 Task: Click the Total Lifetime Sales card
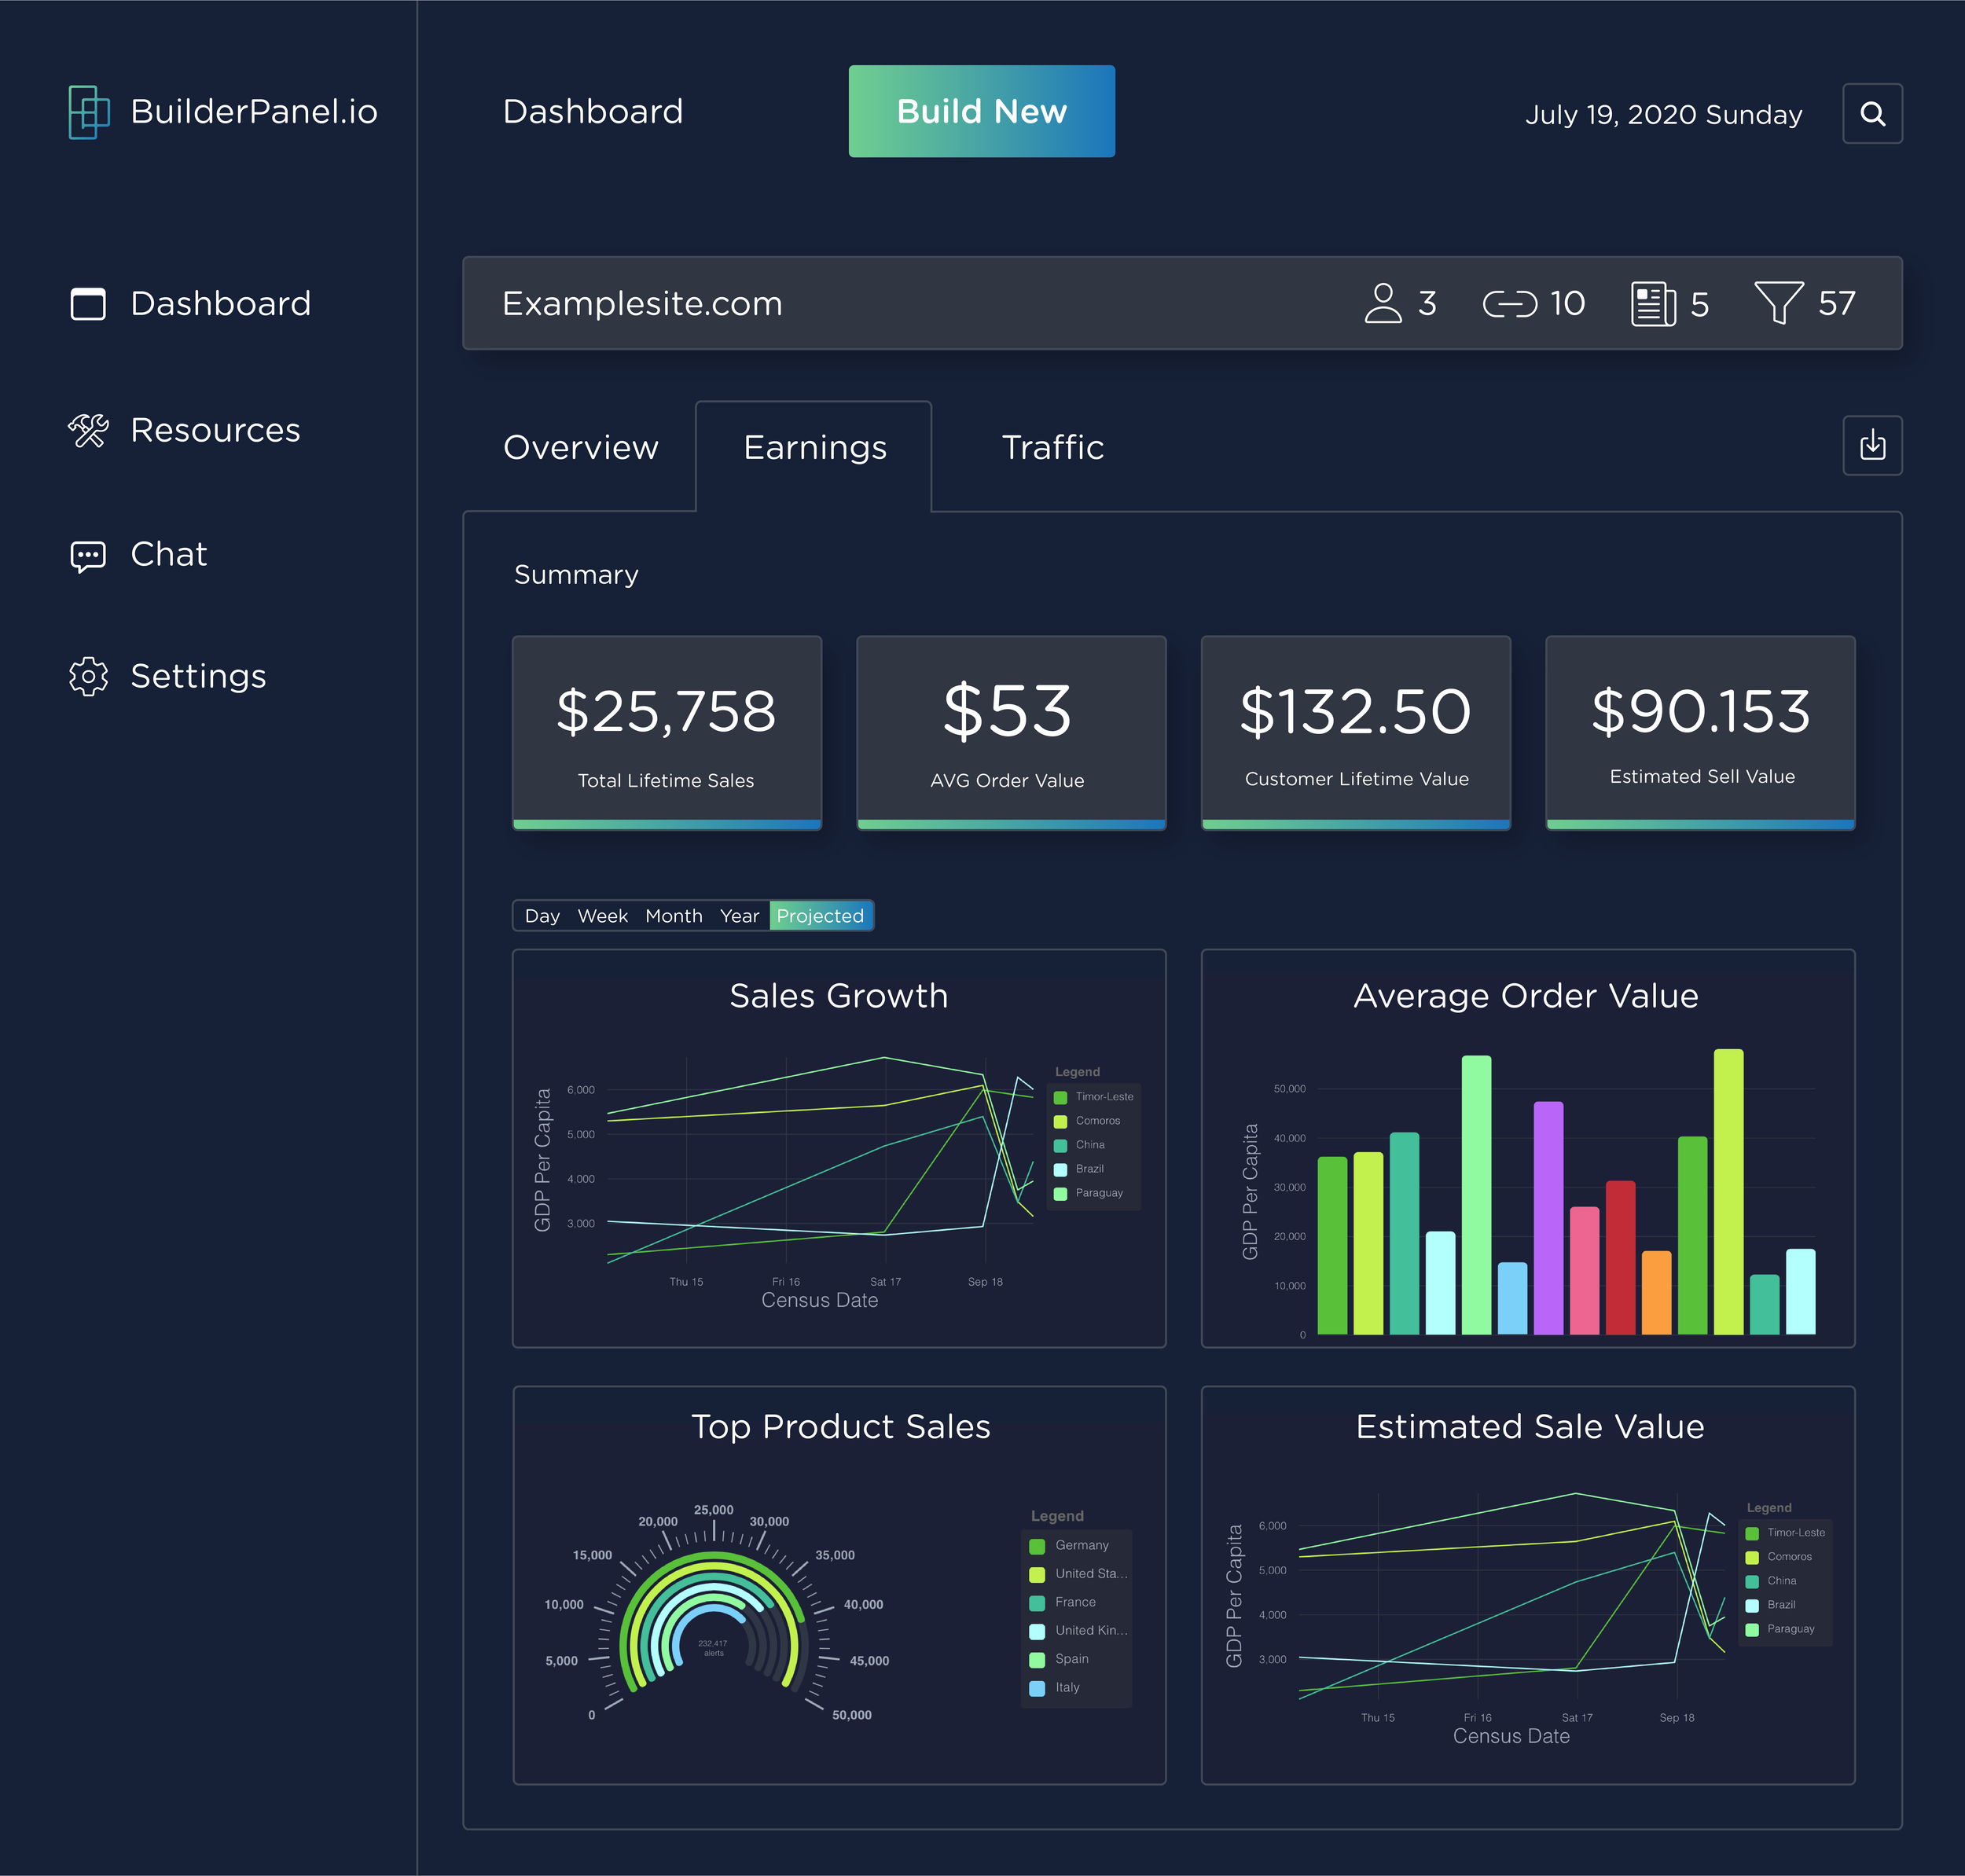point(667,733)
